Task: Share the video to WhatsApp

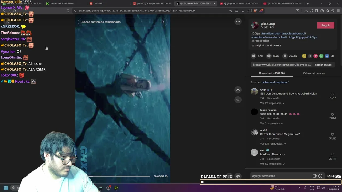Action: [321, 56]
